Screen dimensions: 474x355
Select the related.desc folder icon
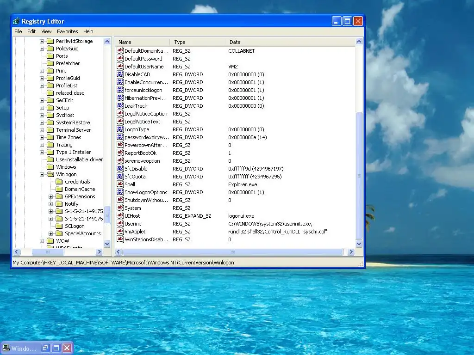click(50, 92)
